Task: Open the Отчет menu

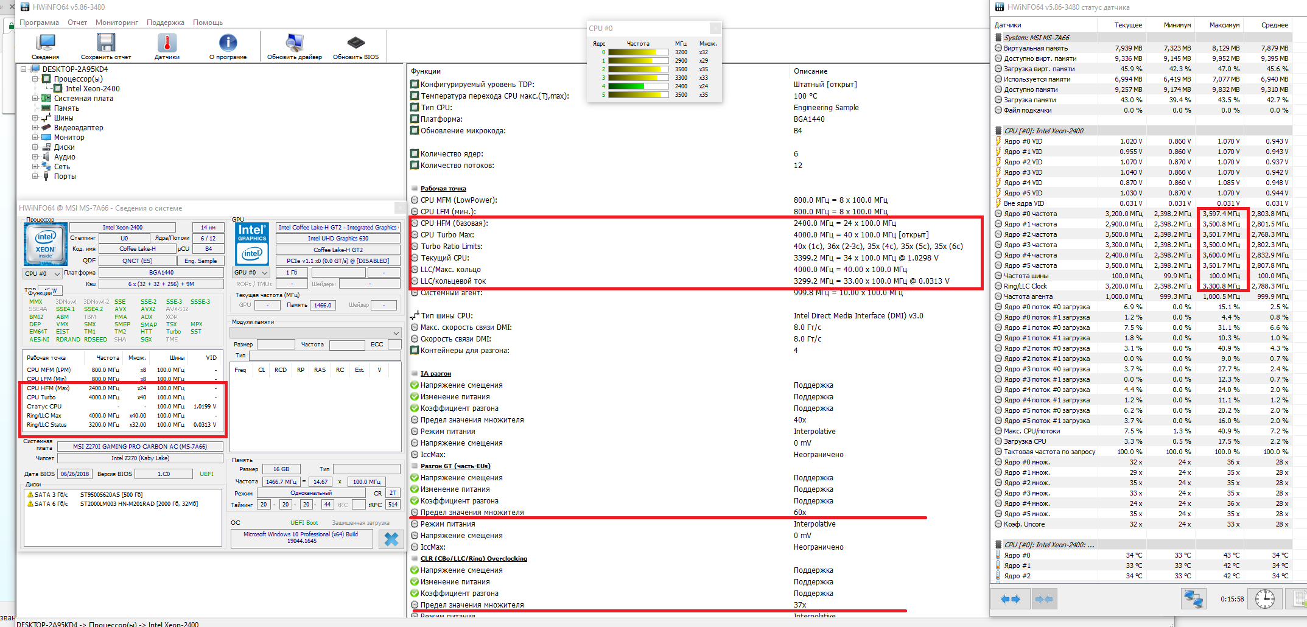Action: pyautogui.click(x=77, y=23)
